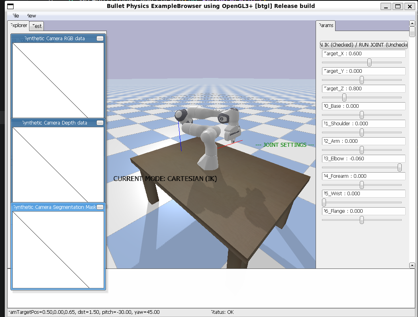Collapse Synthetic Camera Depth data window

[x=100, y=123]
